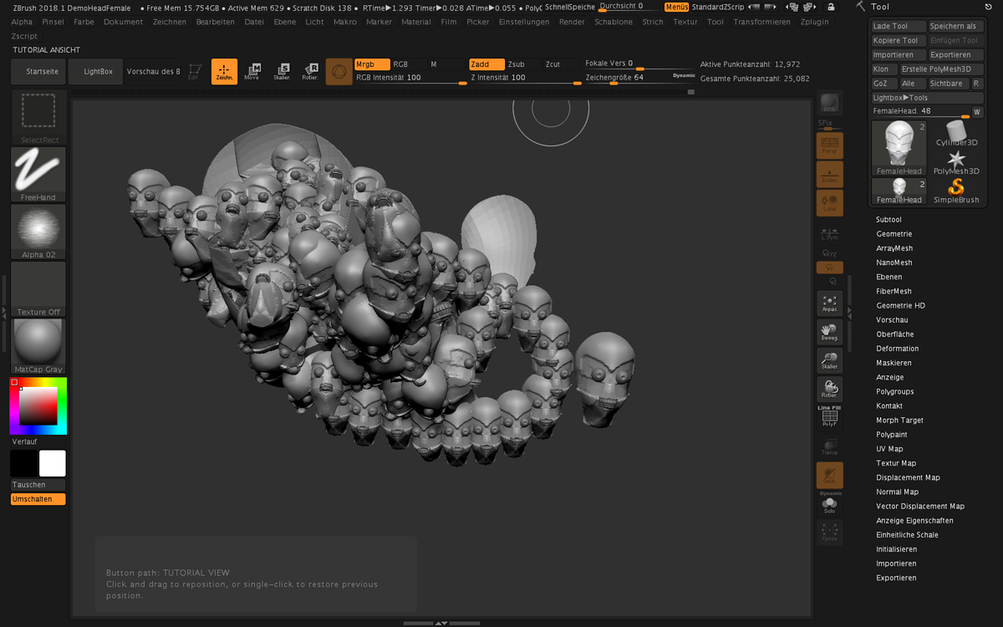Click the L.Sym icon
Image resolution: width=1003 pixels, height=627 pixels.
pyautogui.click(x=830, y=233)
